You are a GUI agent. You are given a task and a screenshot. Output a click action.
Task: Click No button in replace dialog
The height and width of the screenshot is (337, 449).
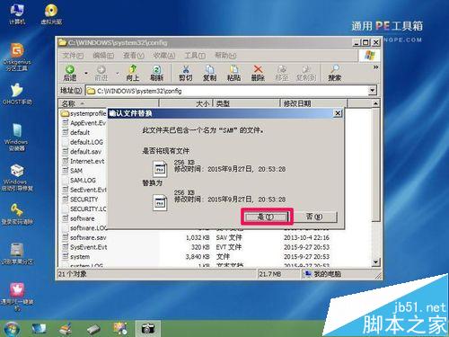pyautogui.click(x=314, y=217)
